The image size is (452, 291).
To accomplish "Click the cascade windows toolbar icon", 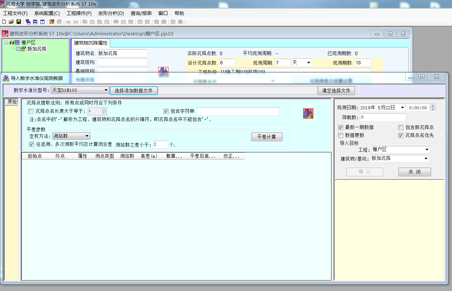I will (x=28, y=22).
